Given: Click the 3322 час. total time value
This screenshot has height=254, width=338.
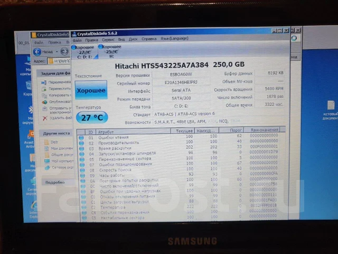Looking at the screenshot, I should click(x=274, y=104).
